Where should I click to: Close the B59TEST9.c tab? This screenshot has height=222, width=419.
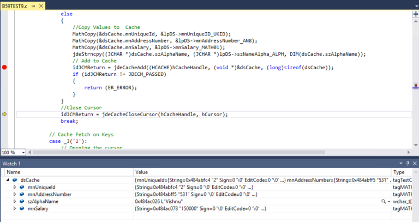(x=41, y=6)
